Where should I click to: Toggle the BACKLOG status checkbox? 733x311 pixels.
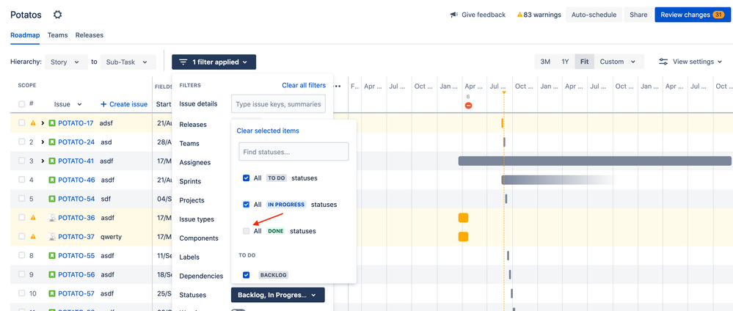(x=246, y=275)
